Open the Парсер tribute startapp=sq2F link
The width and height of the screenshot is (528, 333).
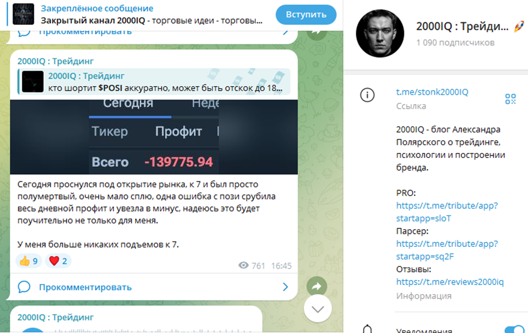tap(447, 250)
